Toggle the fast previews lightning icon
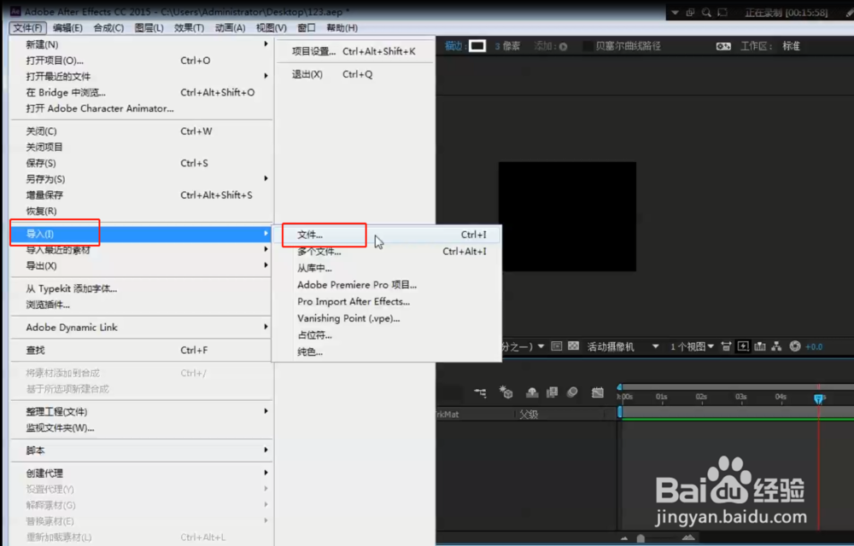 tap(743, 346)
